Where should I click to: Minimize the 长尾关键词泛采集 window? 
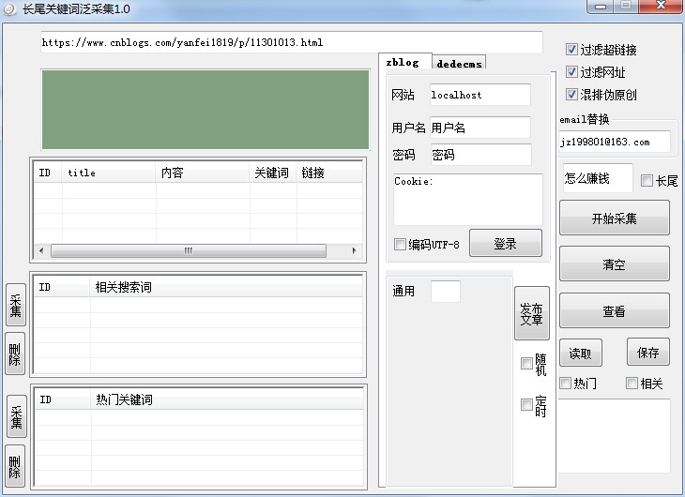(x=601, y=7)
